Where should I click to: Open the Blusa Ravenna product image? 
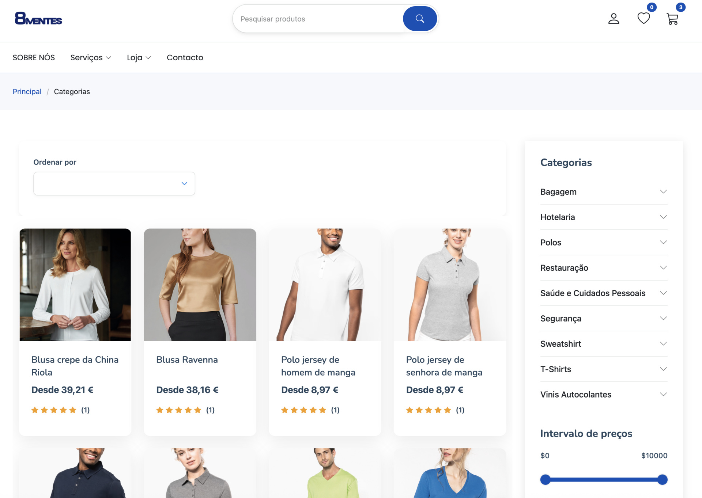pyautogui.click(x=200, y=285)
